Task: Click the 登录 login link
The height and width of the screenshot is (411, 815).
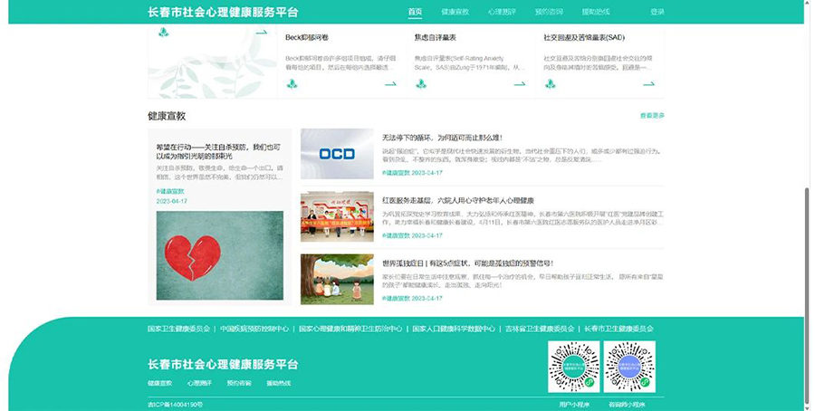Action: tap(657, 12)
